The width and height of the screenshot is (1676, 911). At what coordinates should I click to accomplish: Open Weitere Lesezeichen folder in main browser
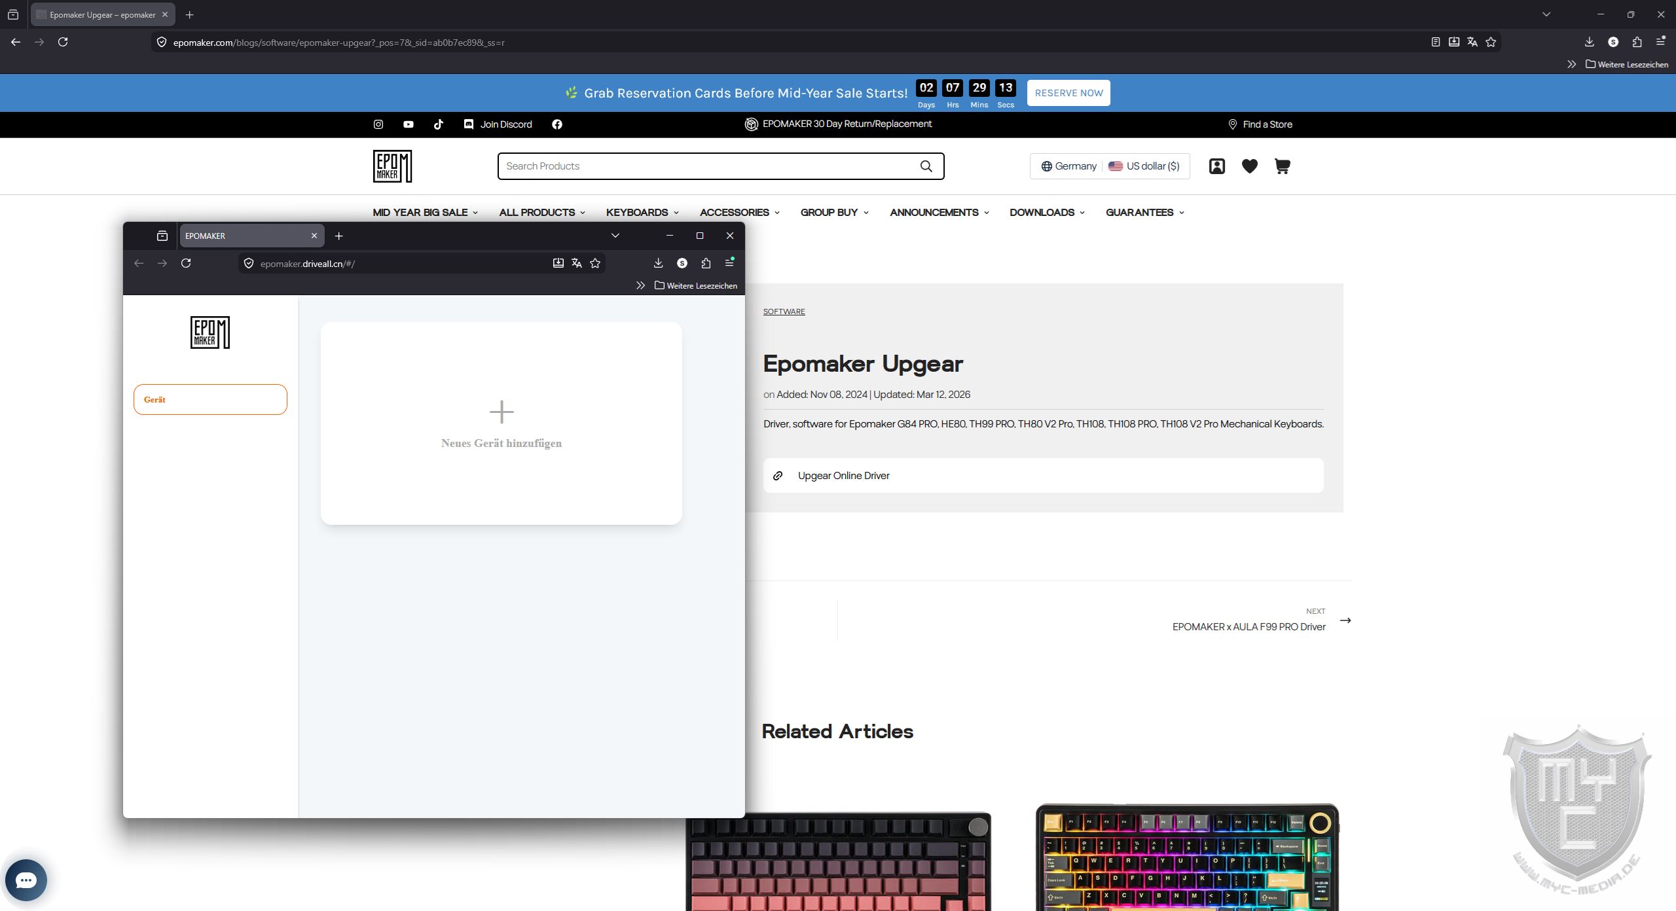tap(1627, 64)
